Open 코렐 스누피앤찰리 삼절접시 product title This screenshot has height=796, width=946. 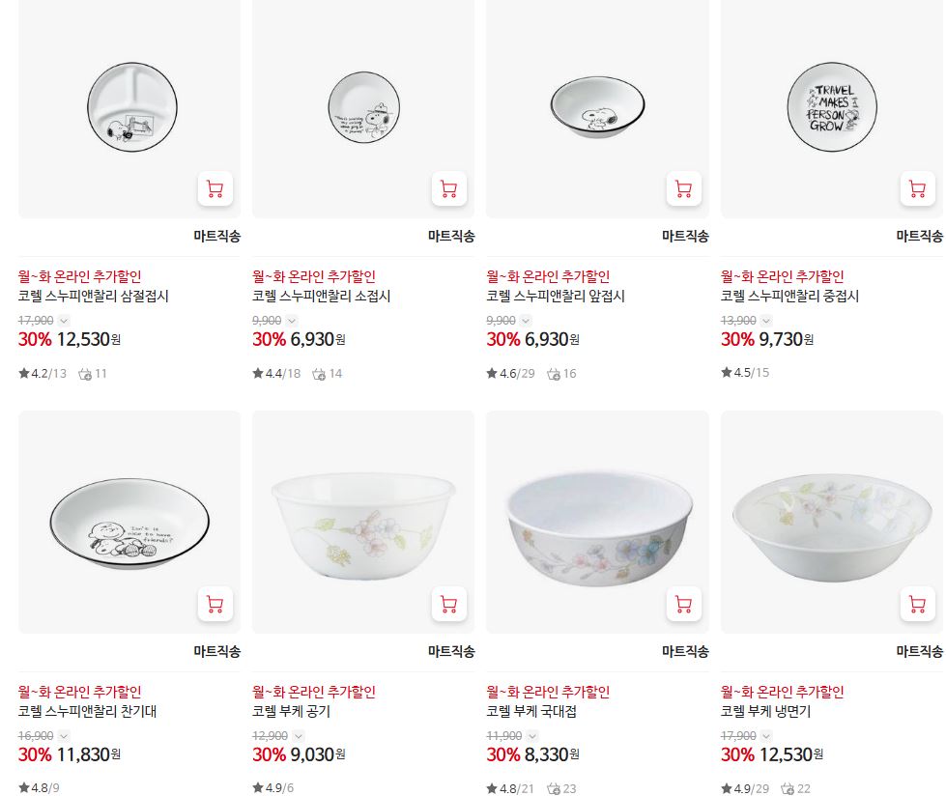[x=94, y=297]
